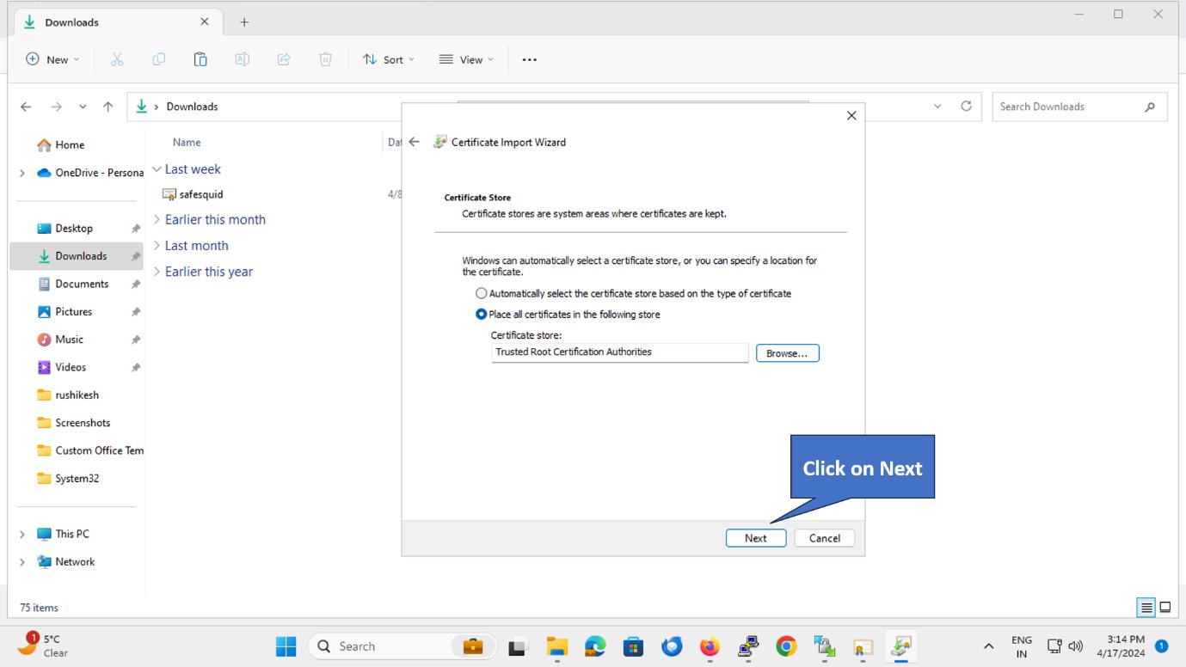Open File Explorer from the taskbar

pos(557,646)
